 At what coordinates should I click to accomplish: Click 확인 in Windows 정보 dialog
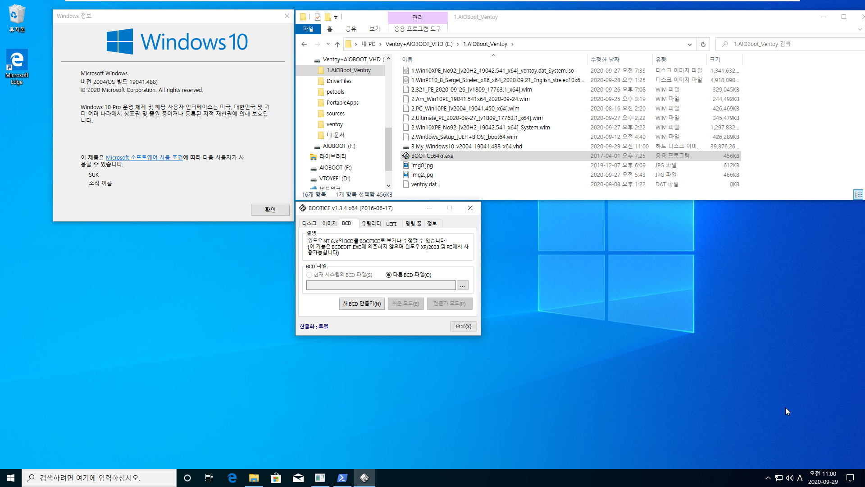pos(270,210)
